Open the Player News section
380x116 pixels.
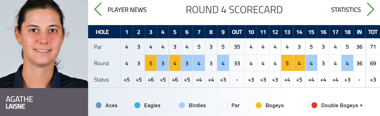click(127, 10)
